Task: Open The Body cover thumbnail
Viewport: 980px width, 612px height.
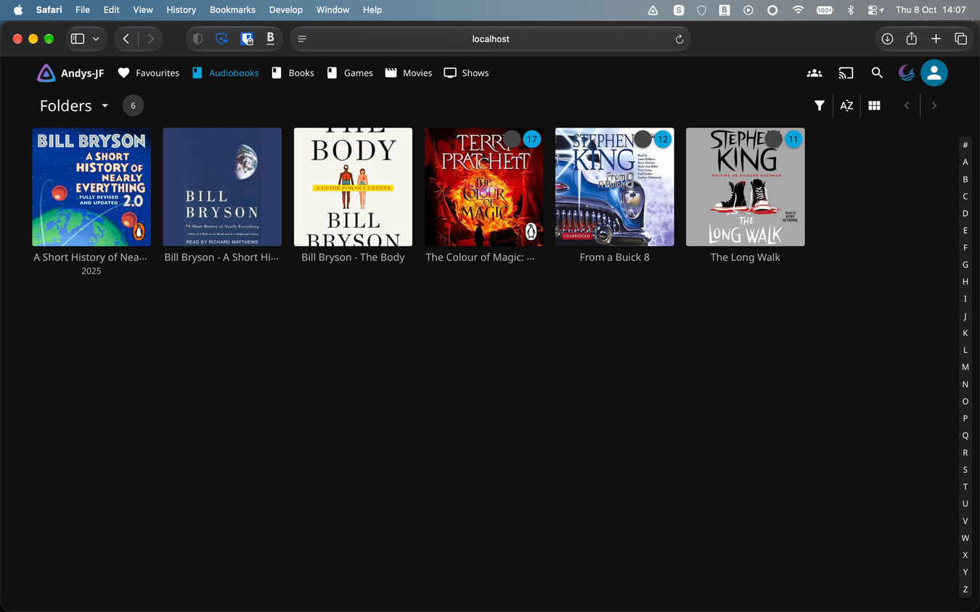Action: 353,187
